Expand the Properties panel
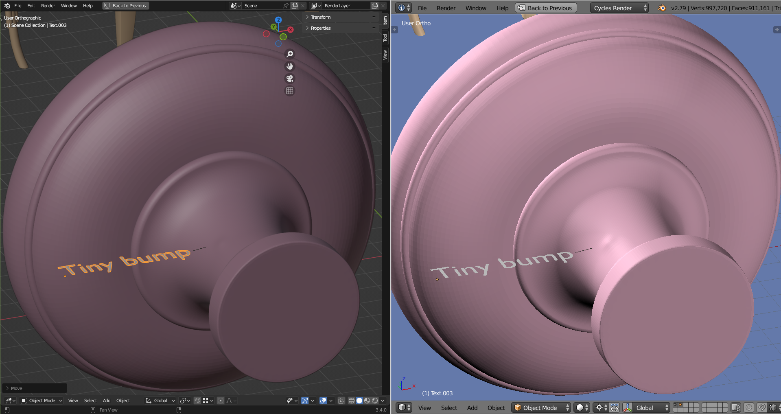The image size is (781, 414). [341, 28]
